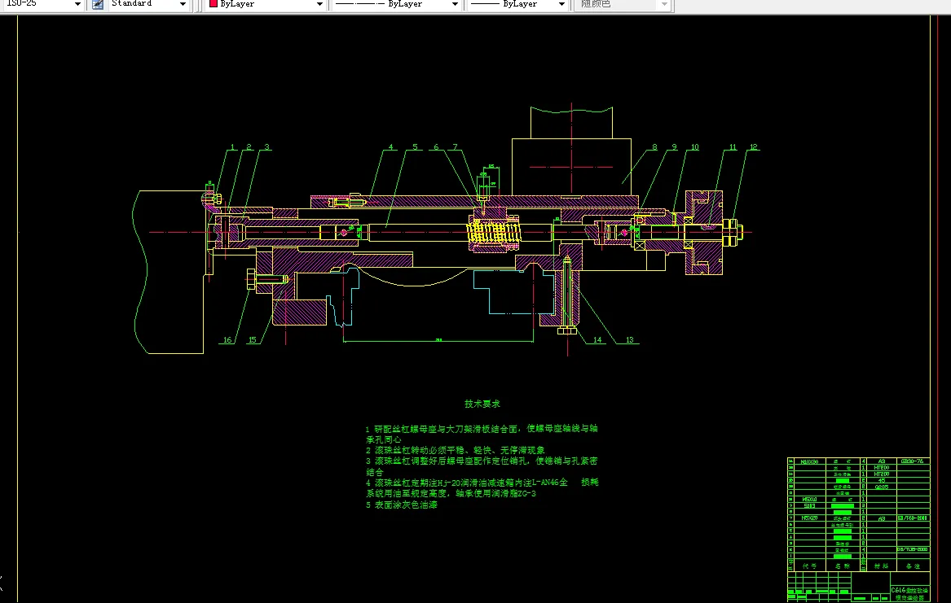Click the GB30-76 remark cell in parts list

click(x=912, y=461)
